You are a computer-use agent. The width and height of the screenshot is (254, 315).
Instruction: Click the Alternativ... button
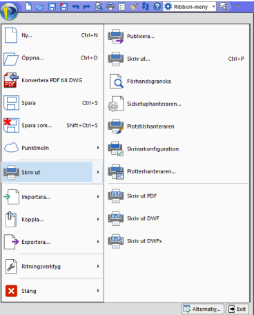click(x=203, y=309)
